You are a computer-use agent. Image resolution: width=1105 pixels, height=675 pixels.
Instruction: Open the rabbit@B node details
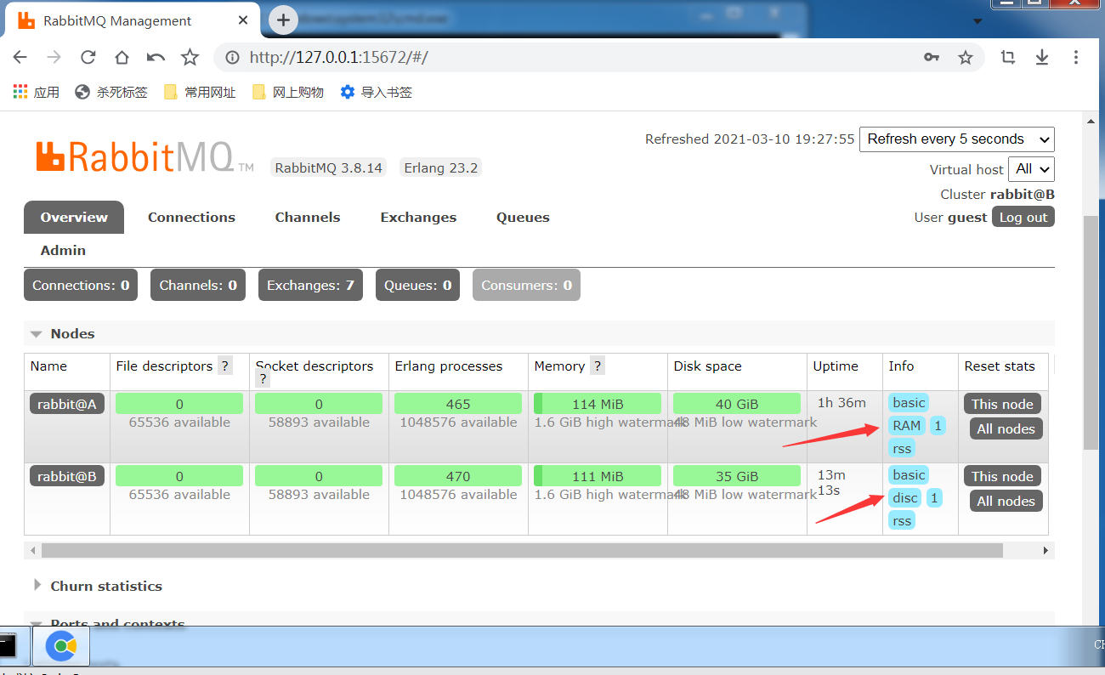point(67,476)
